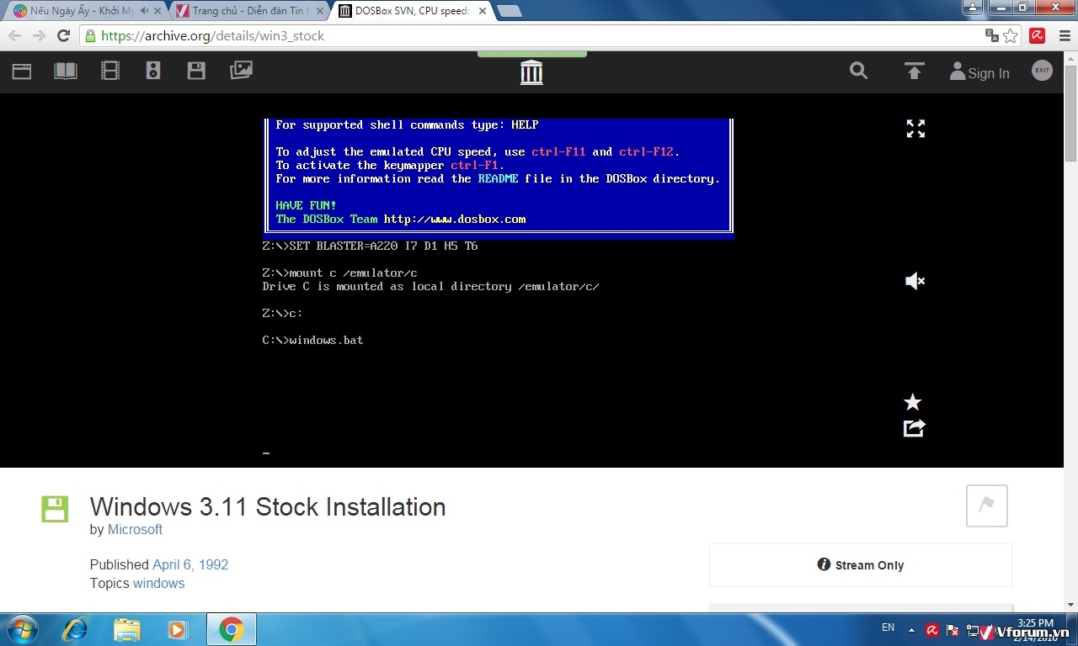Click the Windows 3.11 Stock Installation title

pyautogui.click(x=268, y=507)
